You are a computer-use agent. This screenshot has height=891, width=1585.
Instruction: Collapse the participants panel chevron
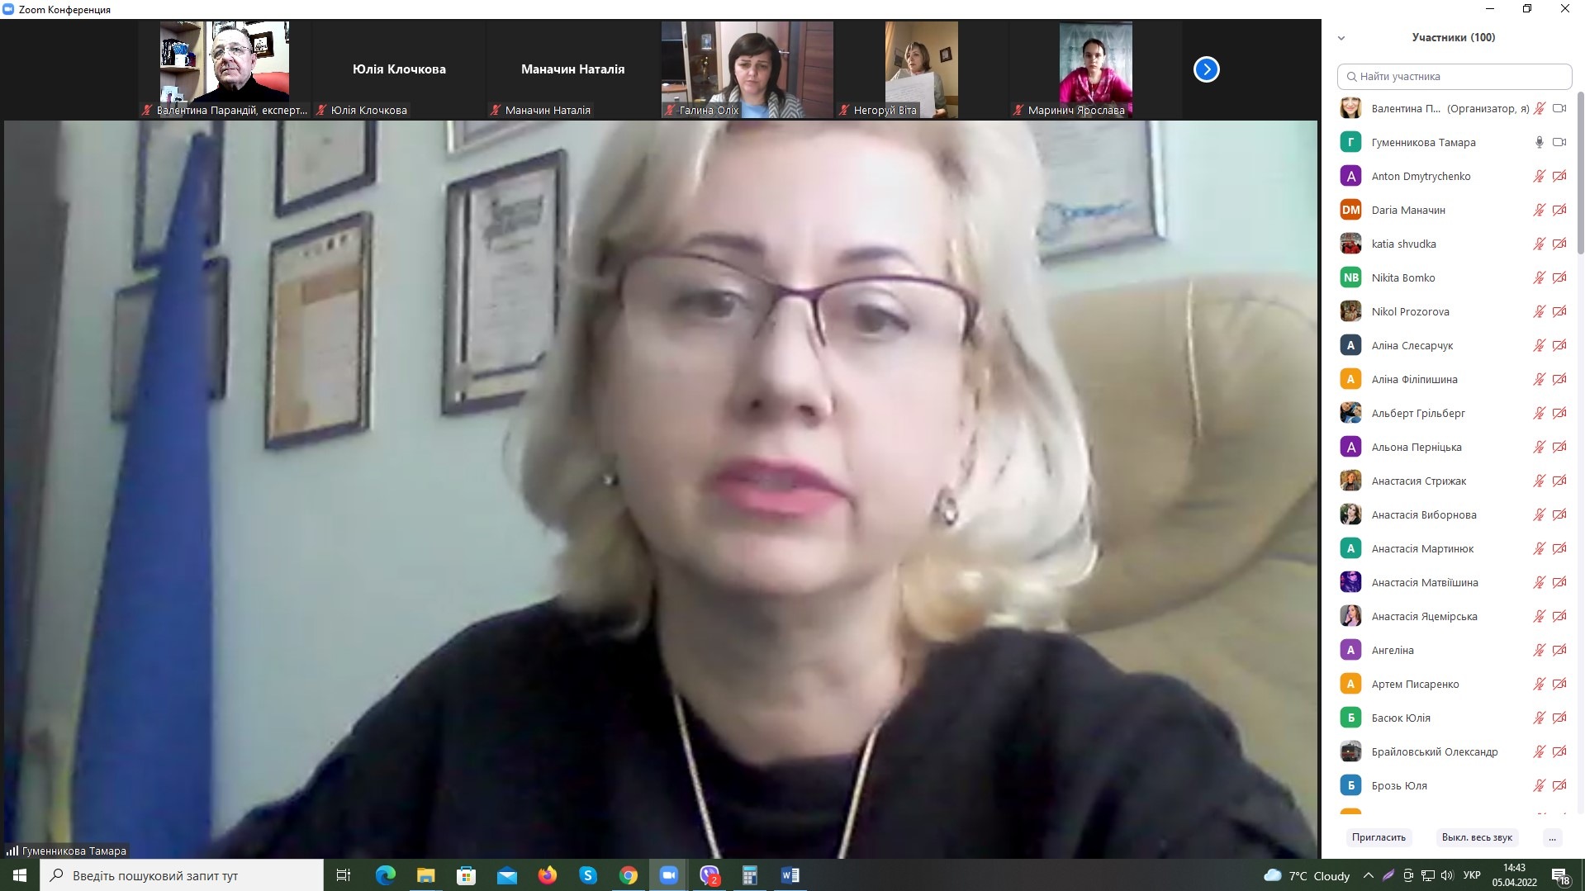[1341, 38]
